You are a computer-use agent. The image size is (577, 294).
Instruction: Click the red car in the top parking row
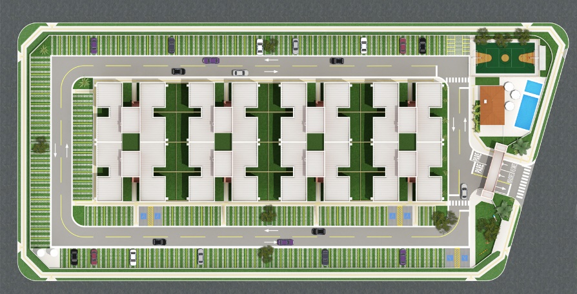[403, 45]
